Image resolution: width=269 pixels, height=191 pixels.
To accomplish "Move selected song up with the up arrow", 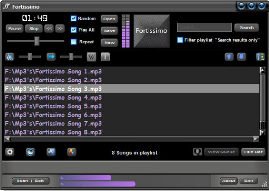I will (x=229, y=57).
